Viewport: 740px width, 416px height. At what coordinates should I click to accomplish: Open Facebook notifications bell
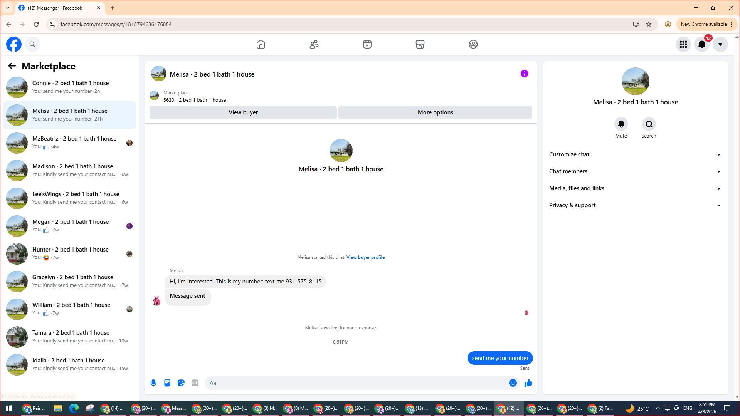pyautogui.click(x=702, y=44)
